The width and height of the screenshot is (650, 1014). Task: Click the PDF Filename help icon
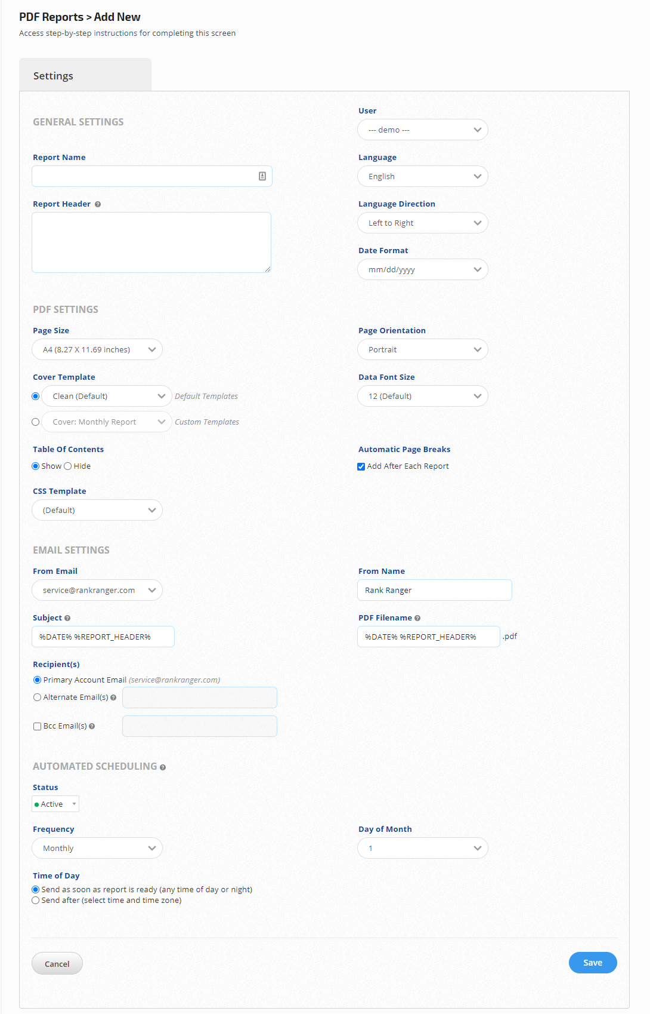(417, 618)
